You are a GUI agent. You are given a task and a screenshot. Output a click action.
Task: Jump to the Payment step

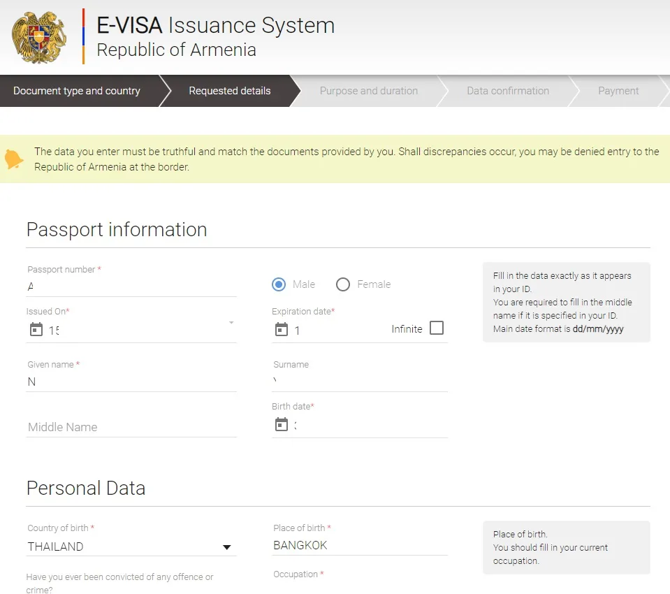tap(618, 91)
